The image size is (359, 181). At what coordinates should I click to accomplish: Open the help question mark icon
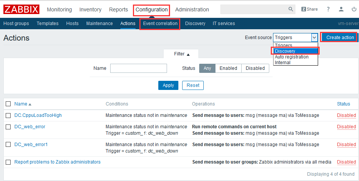(328, 9)
